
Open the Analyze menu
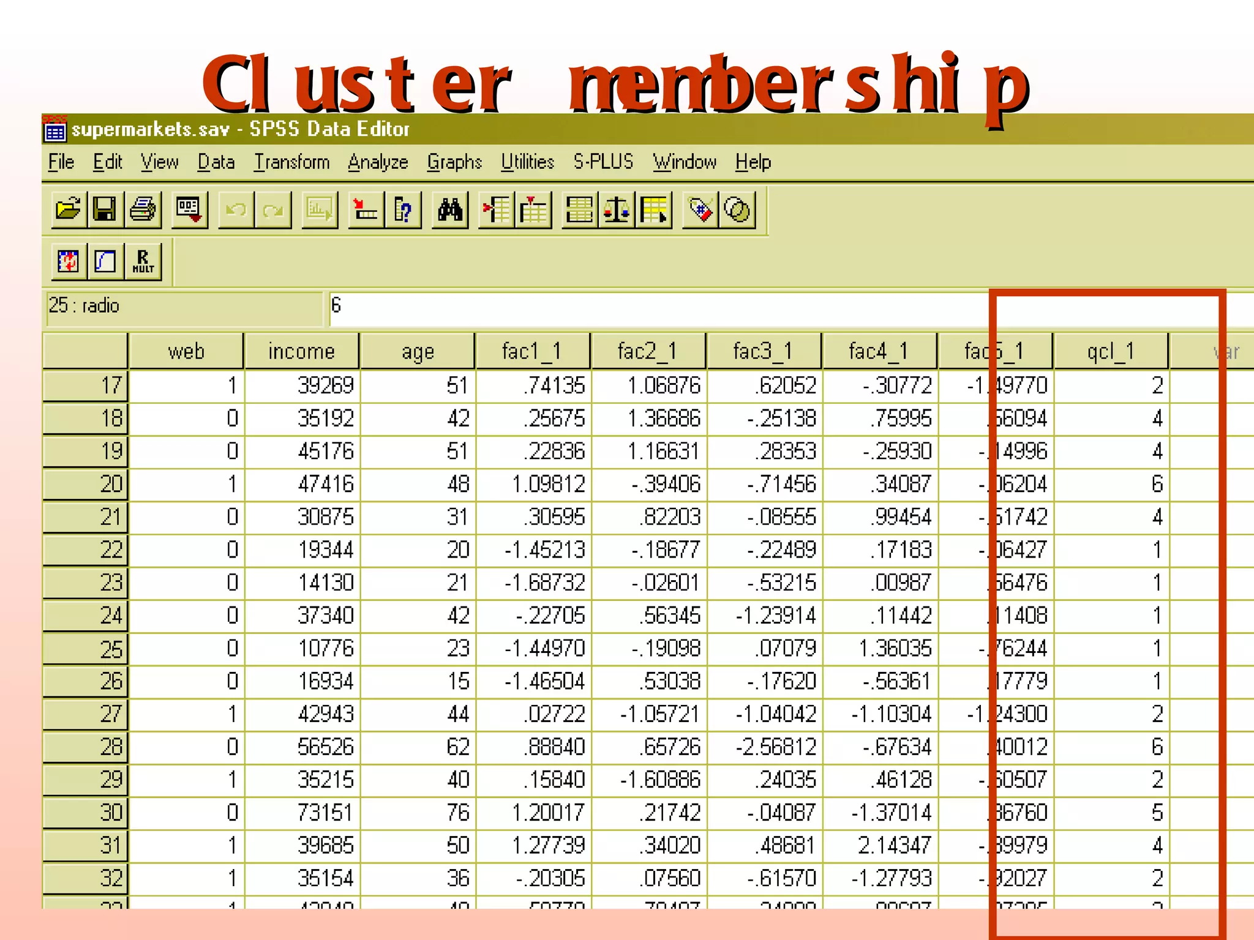coord(378,162)
